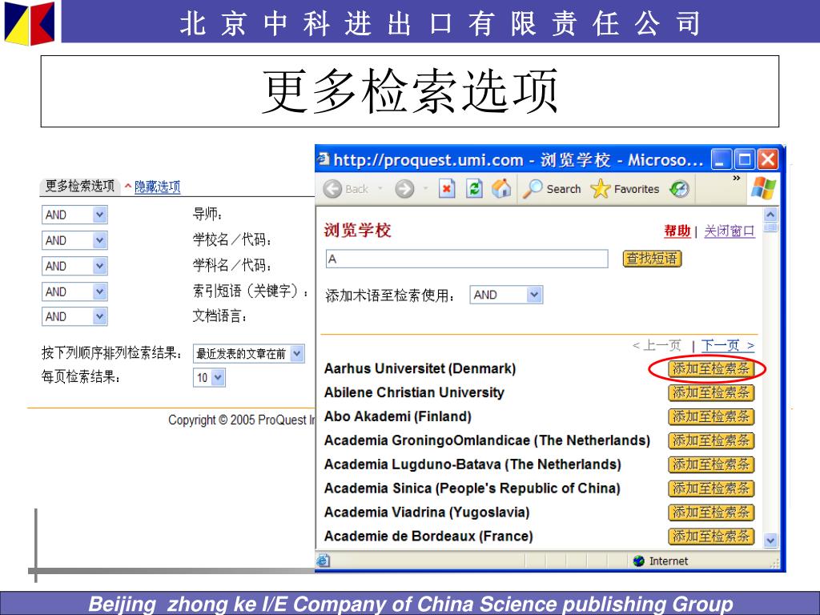The width and height of the screenshot is (820, 615).
Task: Click the Aarhus Universitet (Denmark) text
Action: (420, 368)
